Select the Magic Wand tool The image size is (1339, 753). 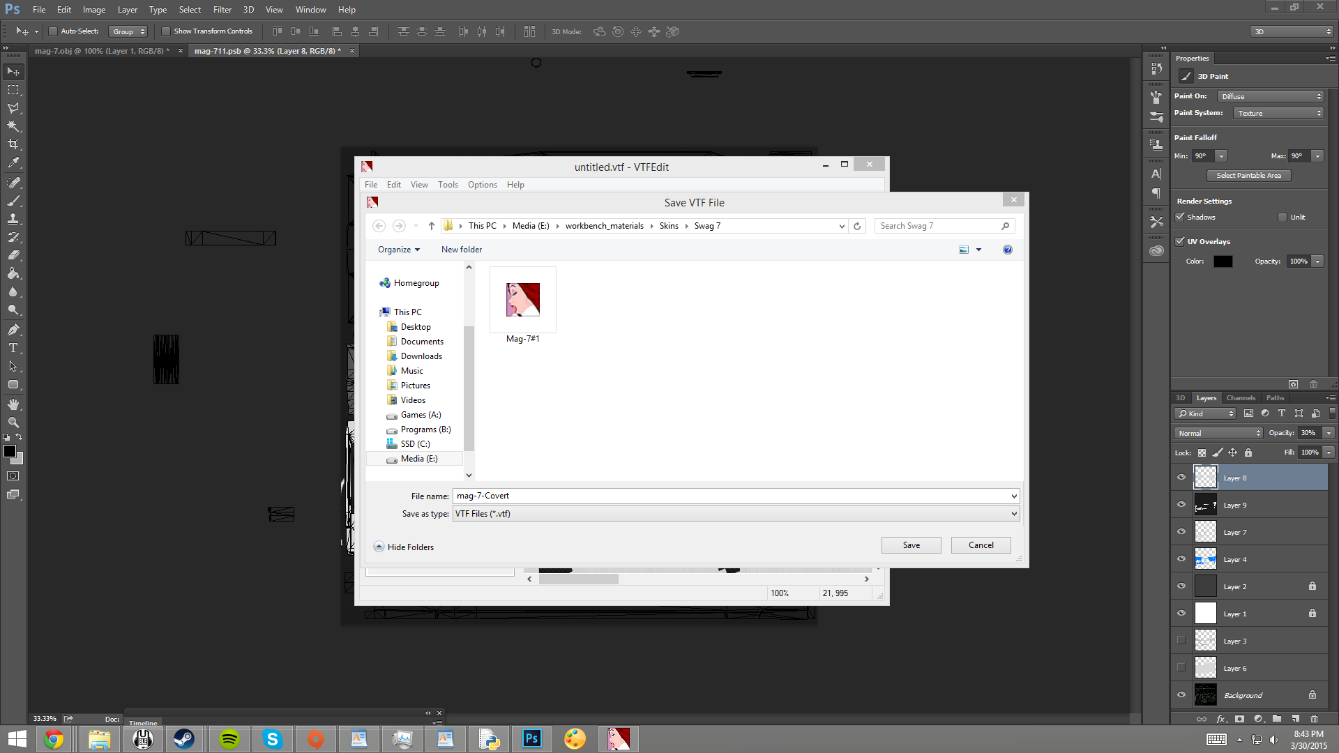13,126
